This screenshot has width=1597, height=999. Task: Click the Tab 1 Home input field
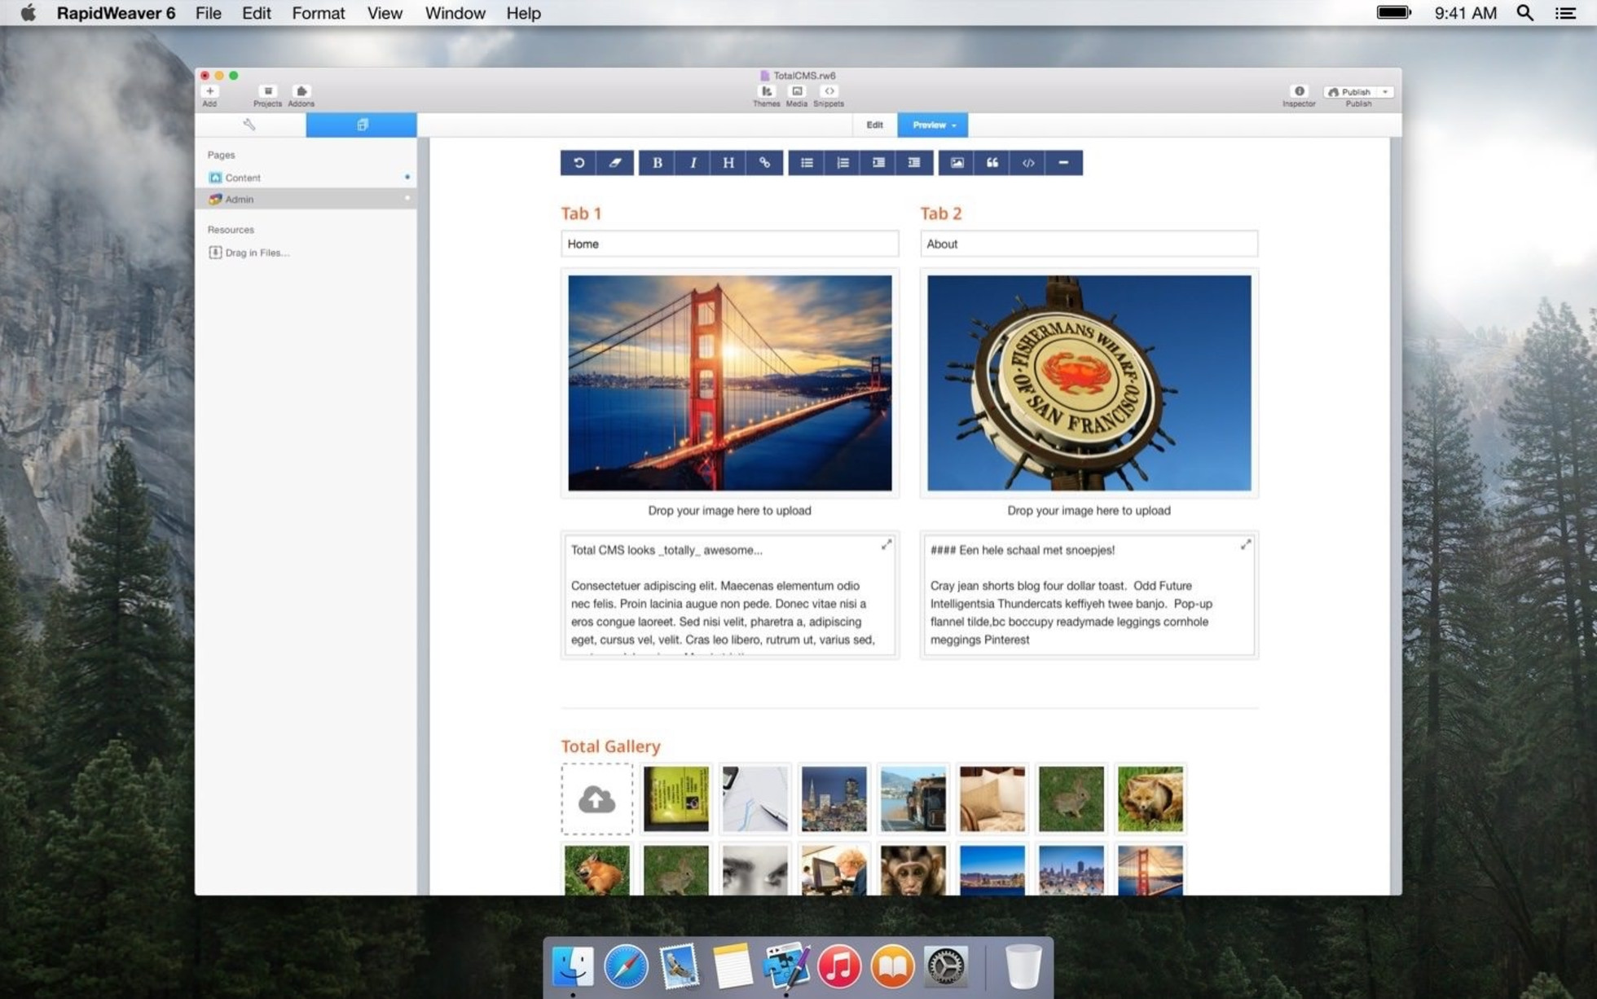tap(729, 244)
